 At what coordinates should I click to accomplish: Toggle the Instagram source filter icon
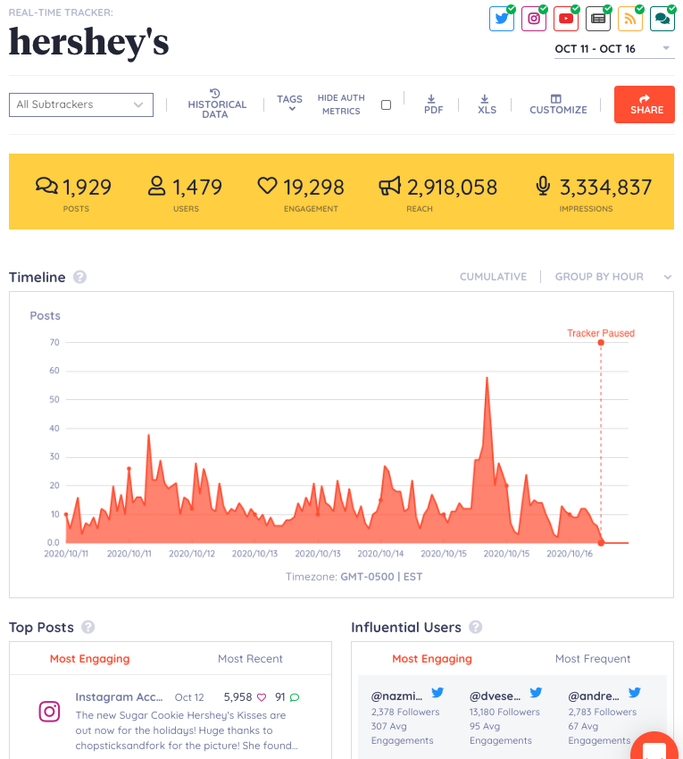pyautogui.click(x=534, y=19)
